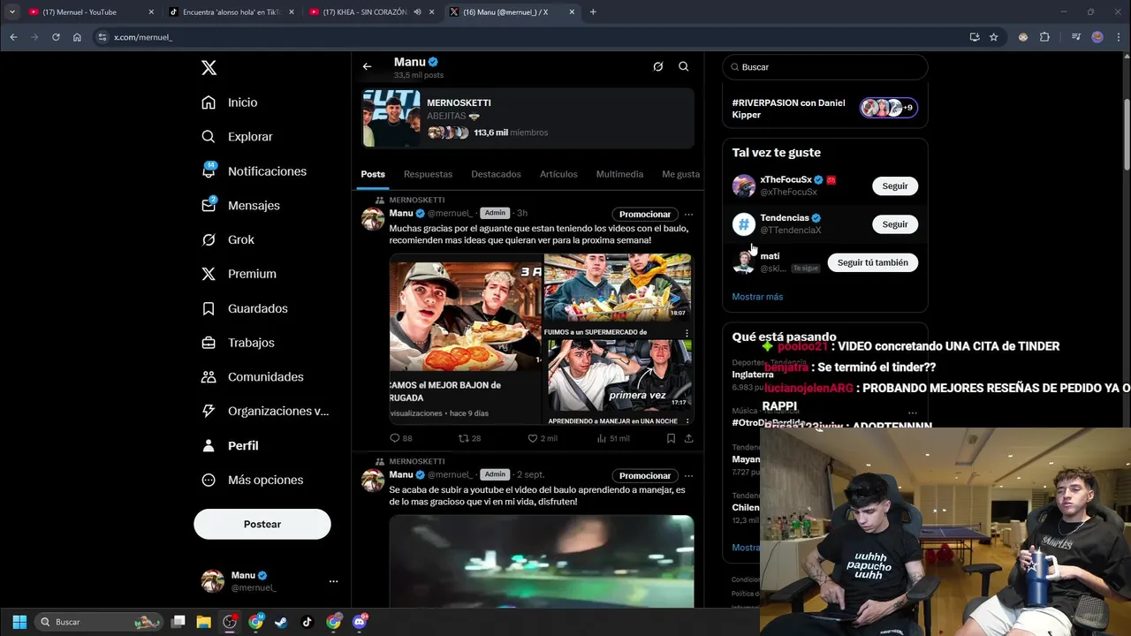Switch to TikTok 'alonso hola' tab
Viewport: 1131px width, 636px height.
pyautogui.click(x=231, y=12)
